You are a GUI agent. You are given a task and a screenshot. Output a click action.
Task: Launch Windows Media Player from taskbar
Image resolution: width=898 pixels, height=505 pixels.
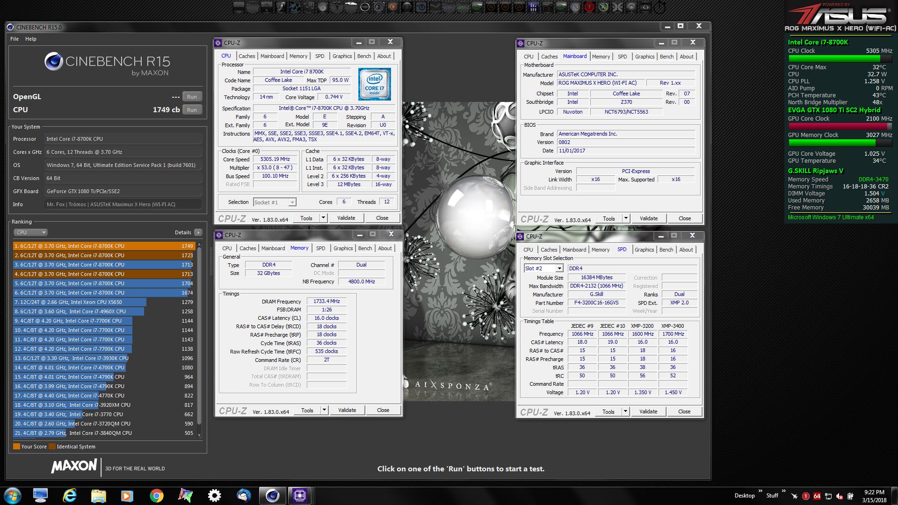[127, 496]
